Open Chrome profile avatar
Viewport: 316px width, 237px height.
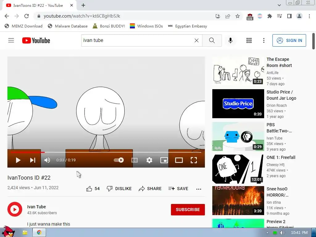point(299,16)
